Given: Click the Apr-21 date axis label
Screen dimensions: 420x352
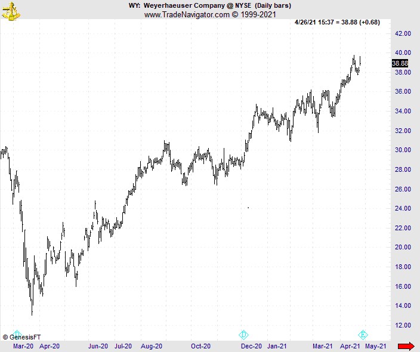Looking at the screenshot, I should pyautogui.click(x=350, y=346).
